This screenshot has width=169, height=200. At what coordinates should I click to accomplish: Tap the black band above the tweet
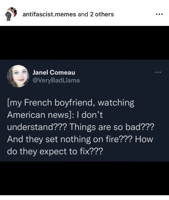[x=84, y=43]
